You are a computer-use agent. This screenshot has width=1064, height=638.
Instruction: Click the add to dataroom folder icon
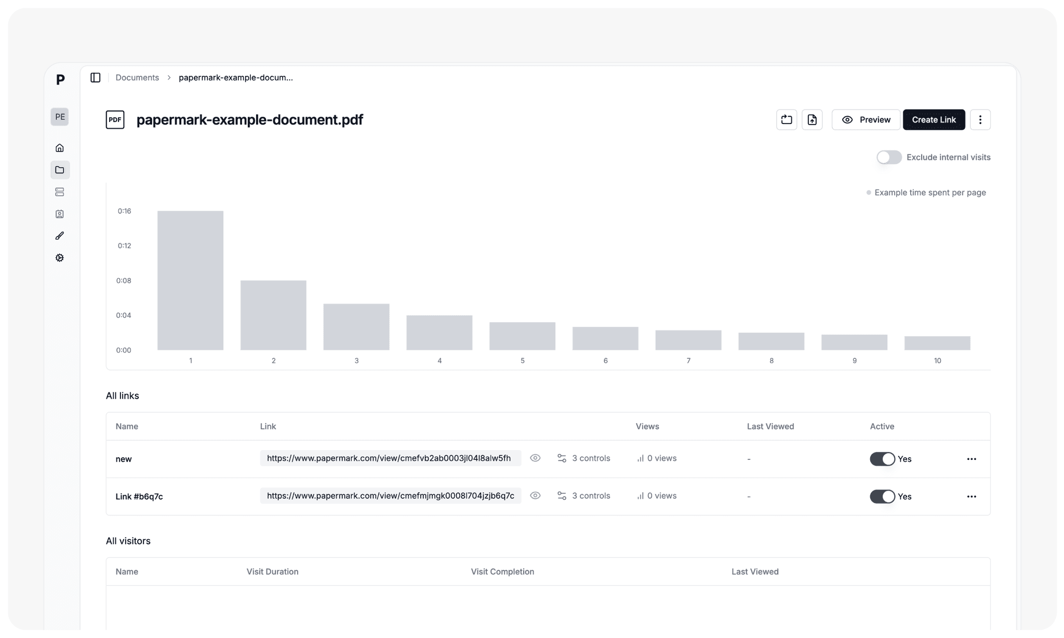786,120
